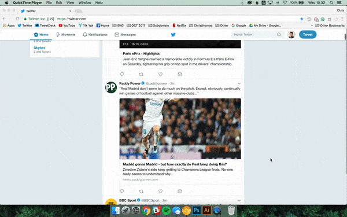347x217 pixels.
Task: Open the Subdomain bookmarks folder
Action: coord(158,25)
